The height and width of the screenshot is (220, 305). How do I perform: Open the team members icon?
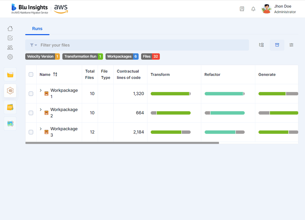(10, 47)
